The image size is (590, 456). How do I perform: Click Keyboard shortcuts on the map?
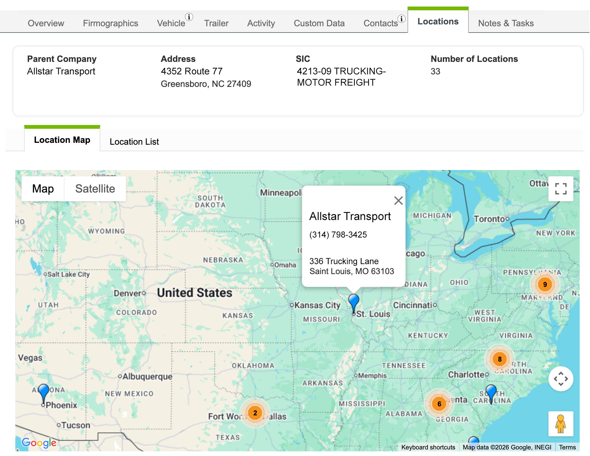click(x=428, y=447)
